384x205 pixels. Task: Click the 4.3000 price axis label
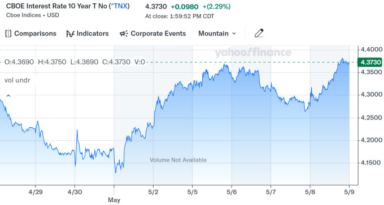[372, 95]
